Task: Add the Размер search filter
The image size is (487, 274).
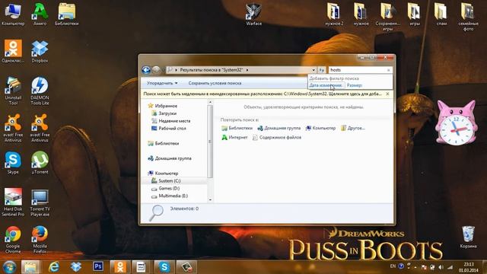Action: 355,85
